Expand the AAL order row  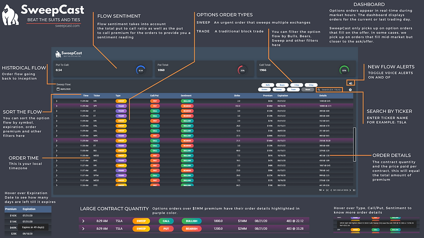point(57,131)
